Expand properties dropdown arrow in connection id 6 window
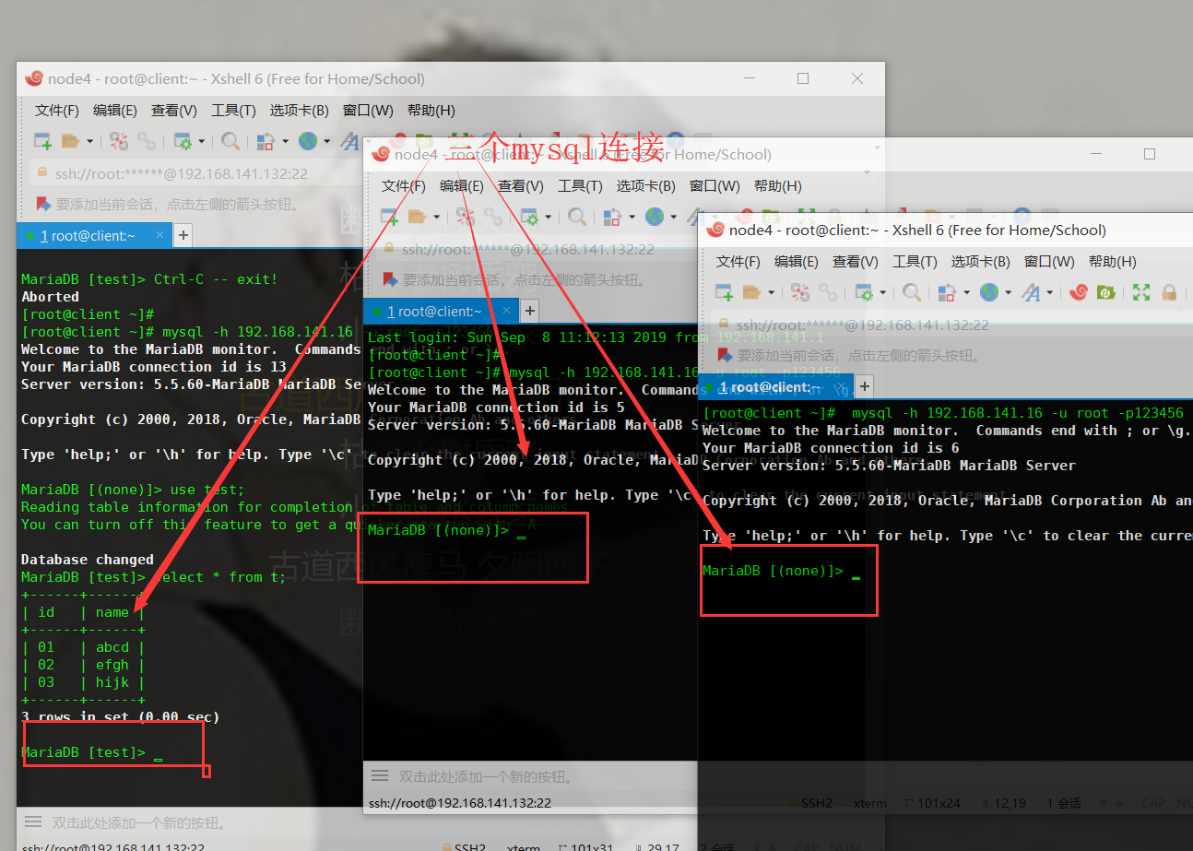The width and height of the screenshot is (1193, 851). tap(883, 293)
